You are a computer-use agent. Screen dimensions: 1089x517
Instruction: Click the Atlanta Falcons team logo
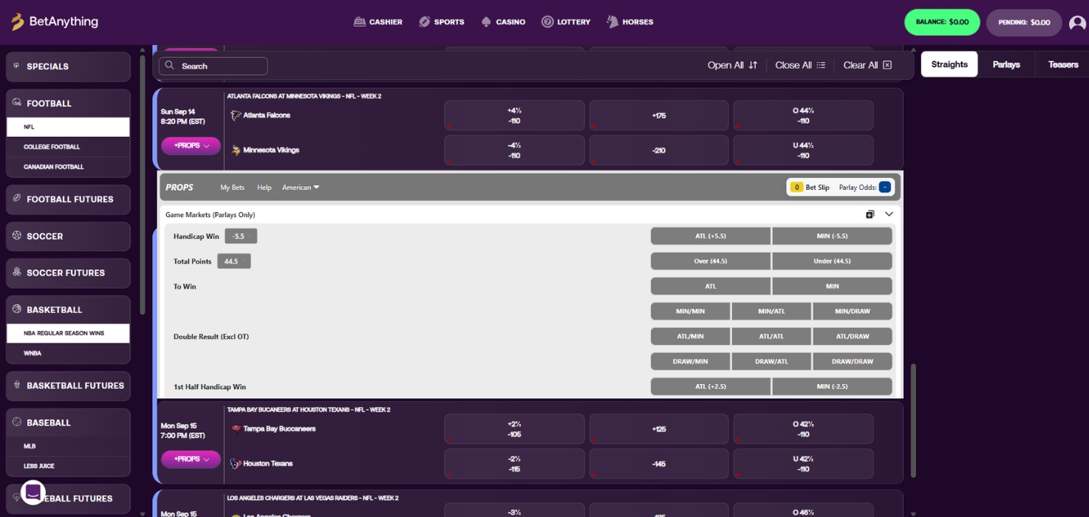click(x=236, y=115)
